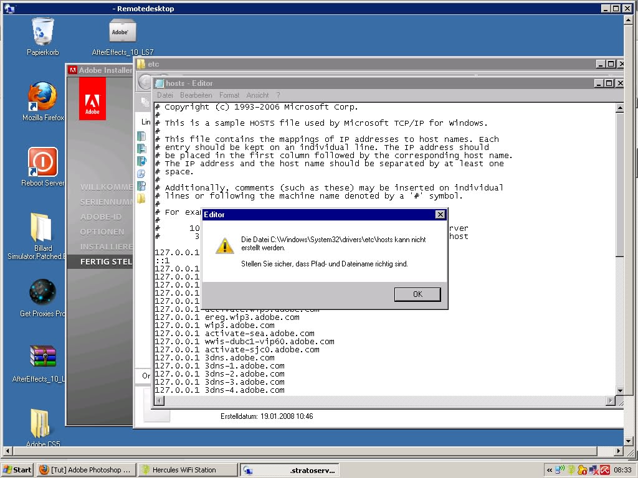
Task: Open the Format menu in Editor
Action: (x=229, y=95)
